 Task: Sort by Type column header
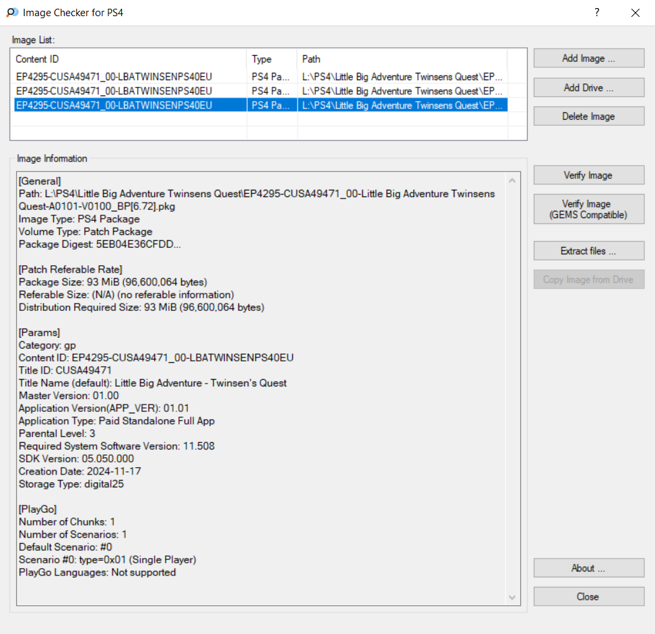pos(272,59)
